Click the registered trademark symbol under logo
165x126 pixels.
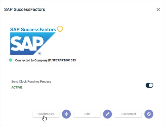point(40,53)
